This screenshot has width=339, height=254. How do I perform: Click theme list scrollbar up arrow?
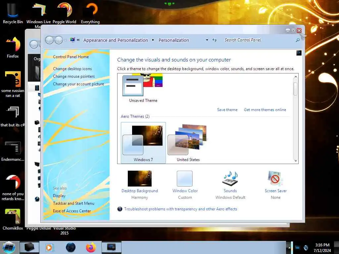296,76
